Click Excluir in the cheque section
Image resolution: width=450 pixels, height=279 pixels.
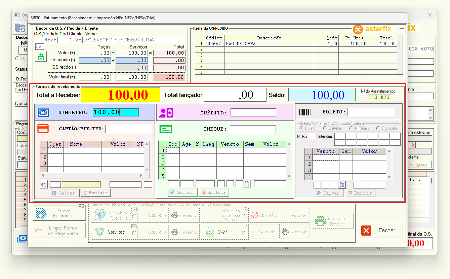click(x=214, y=193)
